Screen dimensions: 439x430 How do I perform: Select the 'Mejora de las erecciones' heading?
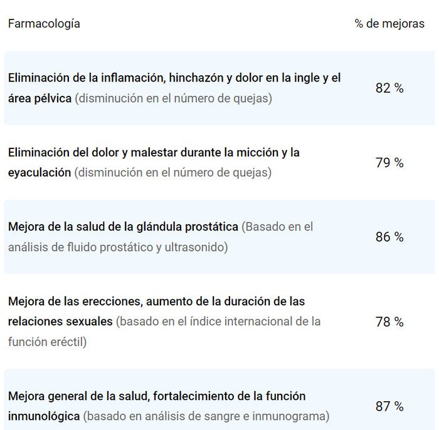coord(156,301)
